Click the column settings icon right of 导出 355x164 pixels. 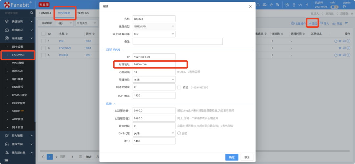point(346,23)
